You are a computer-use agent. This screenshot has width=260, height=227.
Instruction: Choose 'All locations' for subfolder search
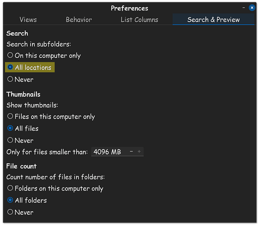click(30, 67)
